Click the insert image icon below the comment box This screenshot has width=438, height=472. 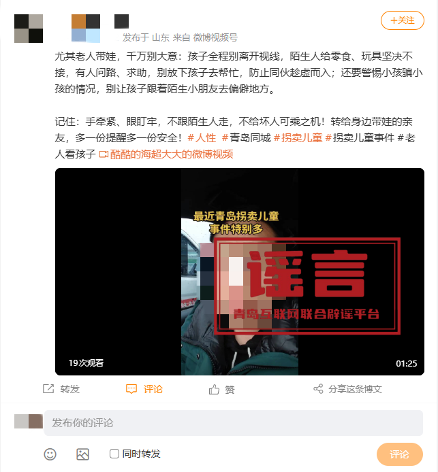click(82, 454)
